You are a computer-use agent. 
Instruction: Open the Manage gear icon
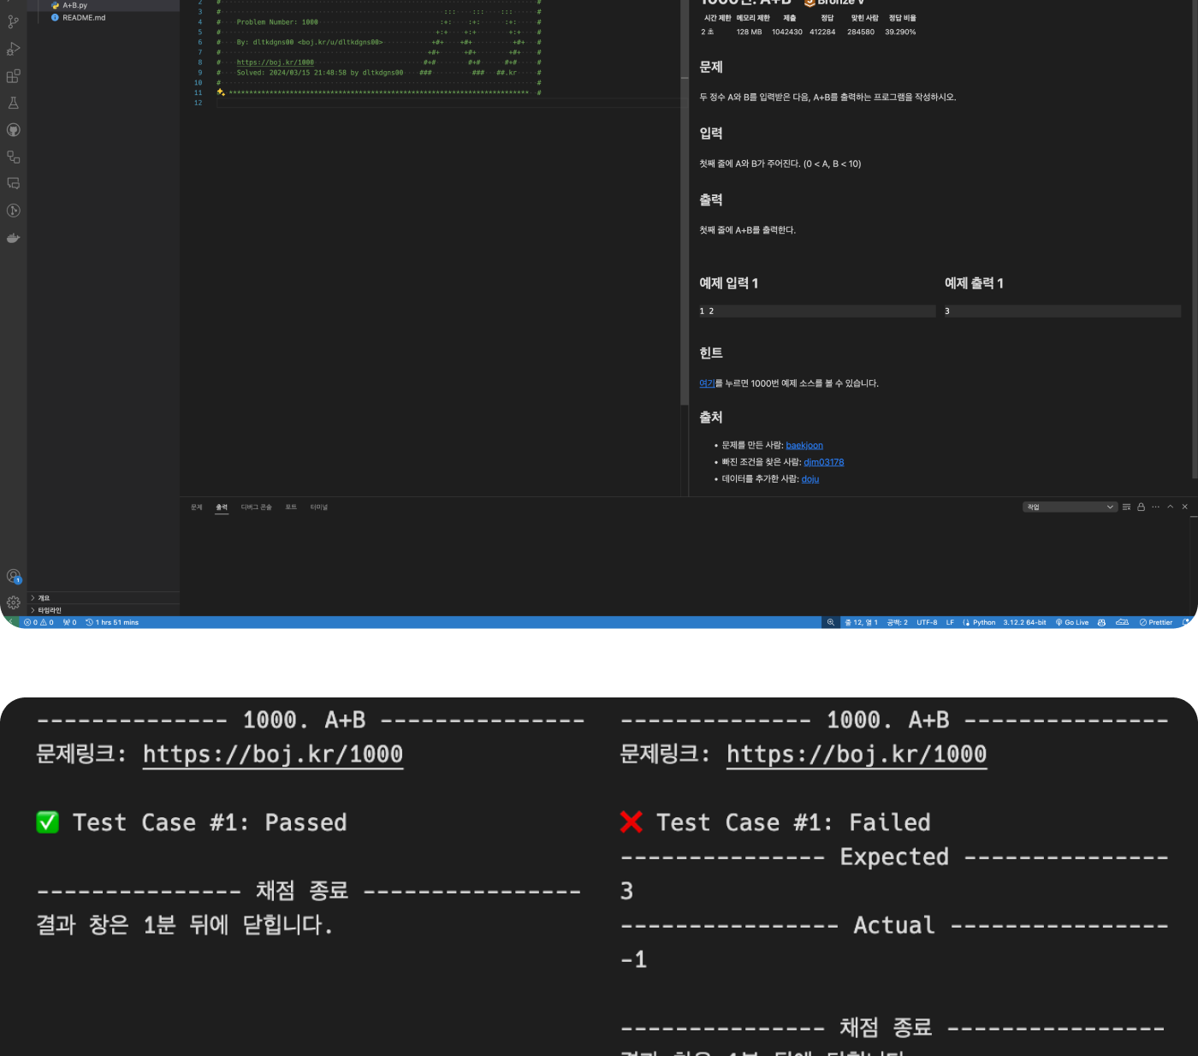(x=13, y=602)
